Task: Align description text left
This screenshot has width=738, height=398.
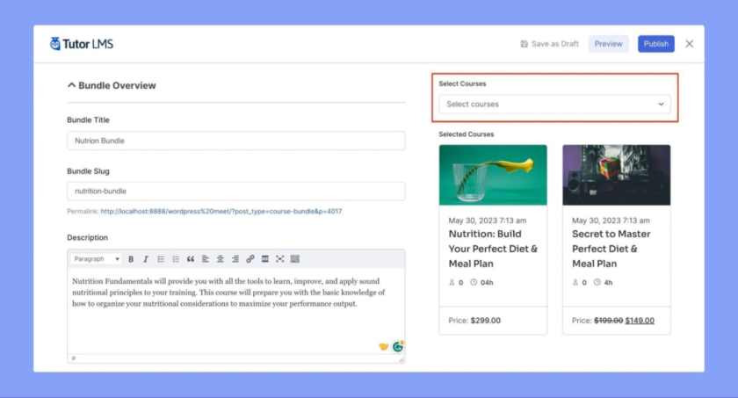Action: [x=206, y=259]
